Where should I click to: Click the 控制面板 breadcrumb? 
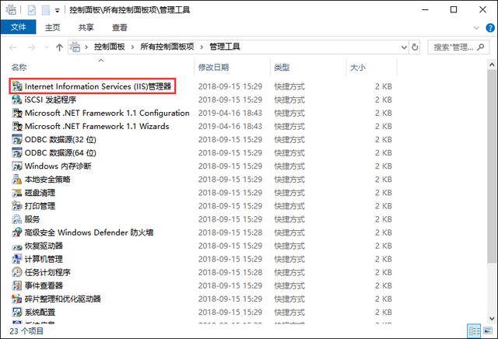(109, 47)
